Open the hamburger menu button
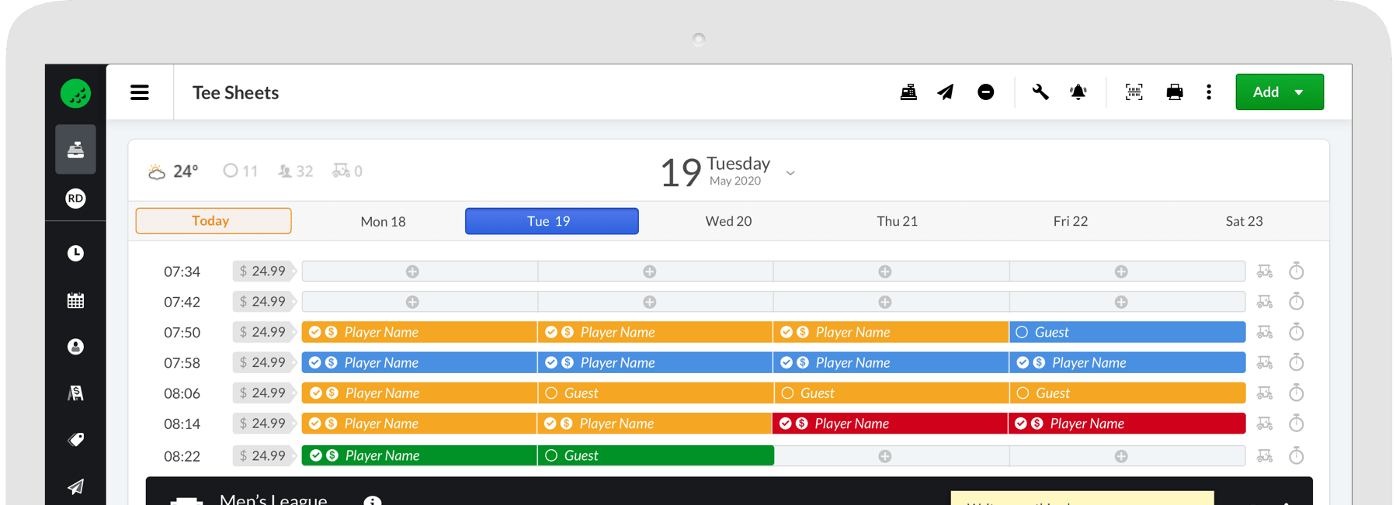 click(140, 92)
